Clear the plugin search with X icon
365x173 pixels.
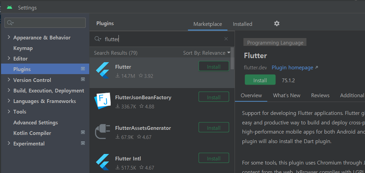(x=226, y=39)
